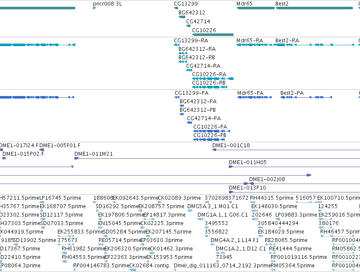Click the 3556822 EST label
Screen dimensions: 360x272
click(x=216, y=232)
